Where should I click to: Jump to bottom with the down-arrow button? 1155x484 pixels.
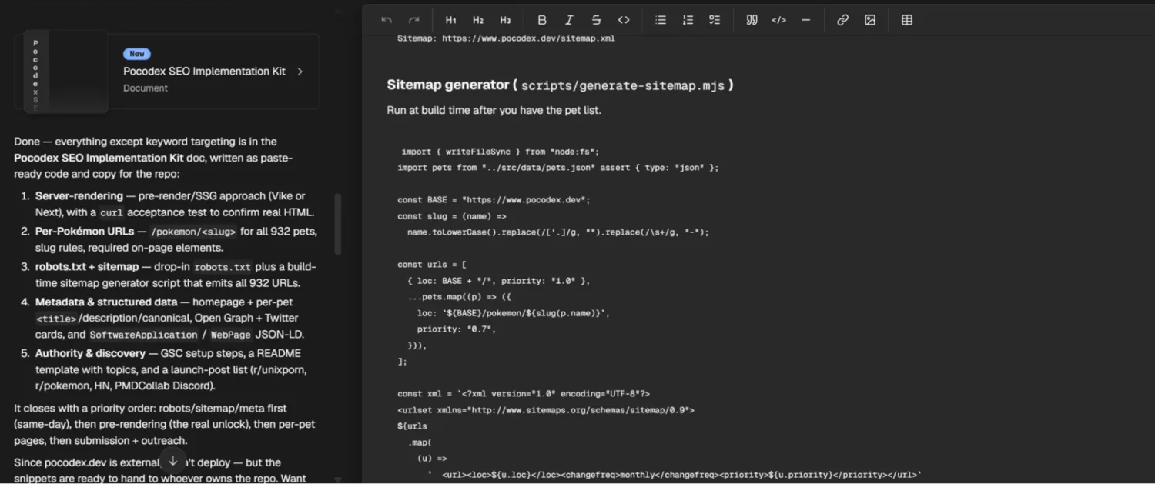173,461
